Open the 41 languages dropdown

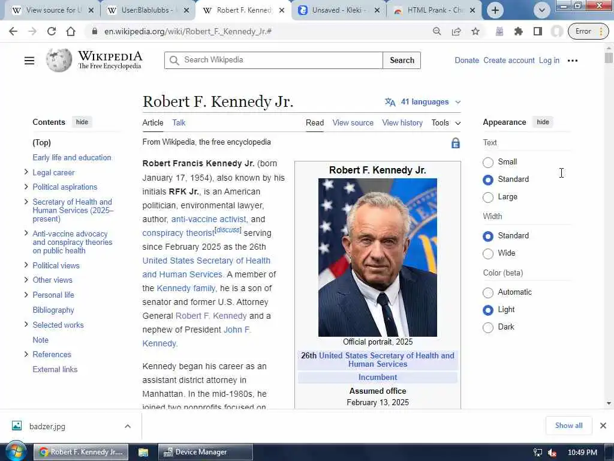click(x=423, y=102)
